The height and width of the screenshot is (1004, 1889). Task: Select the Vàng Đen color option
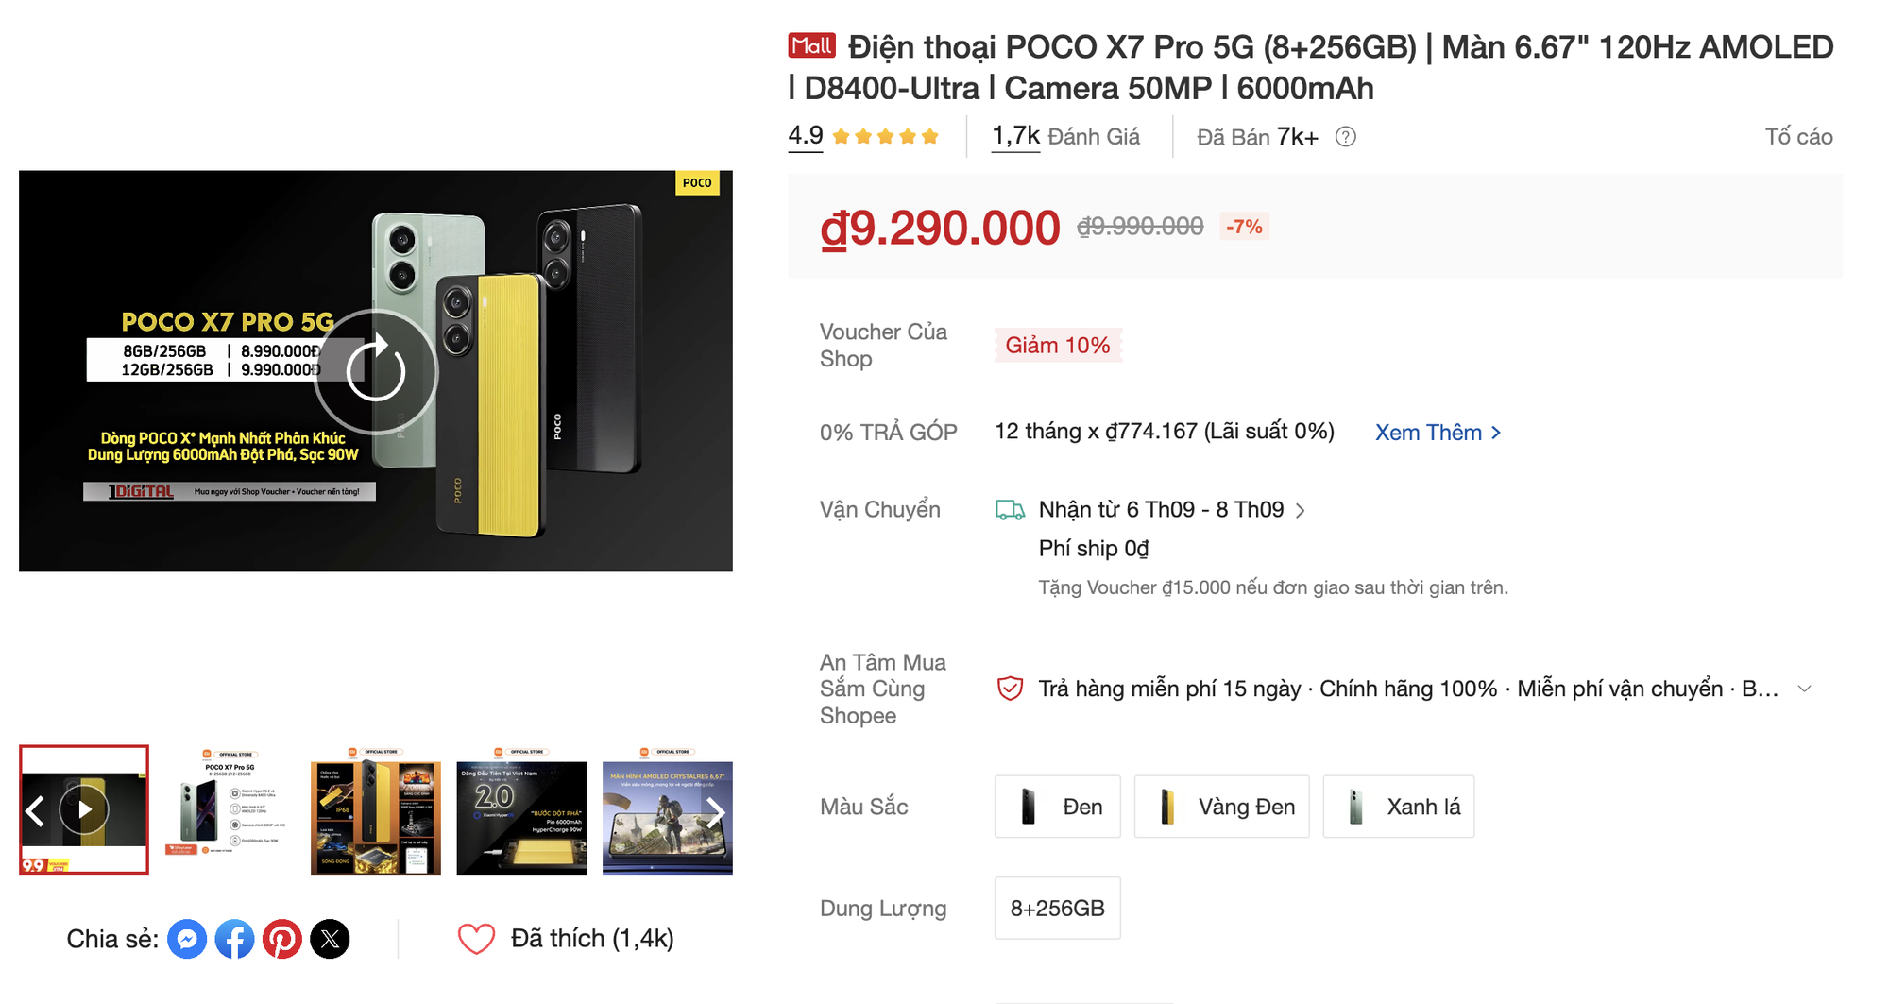(x=1221, y=807)
